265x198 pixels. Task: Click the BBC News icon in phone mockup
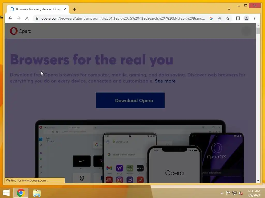(109, 180)
